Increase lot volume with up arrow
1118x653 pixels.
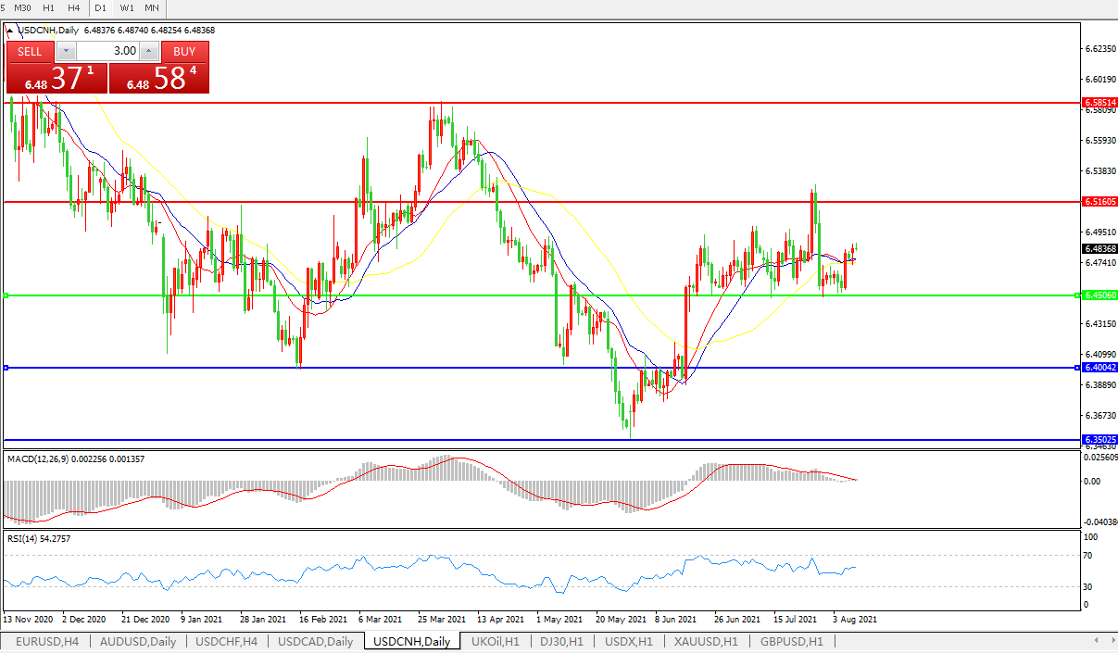pyautogui.click(x=148, y=52)
